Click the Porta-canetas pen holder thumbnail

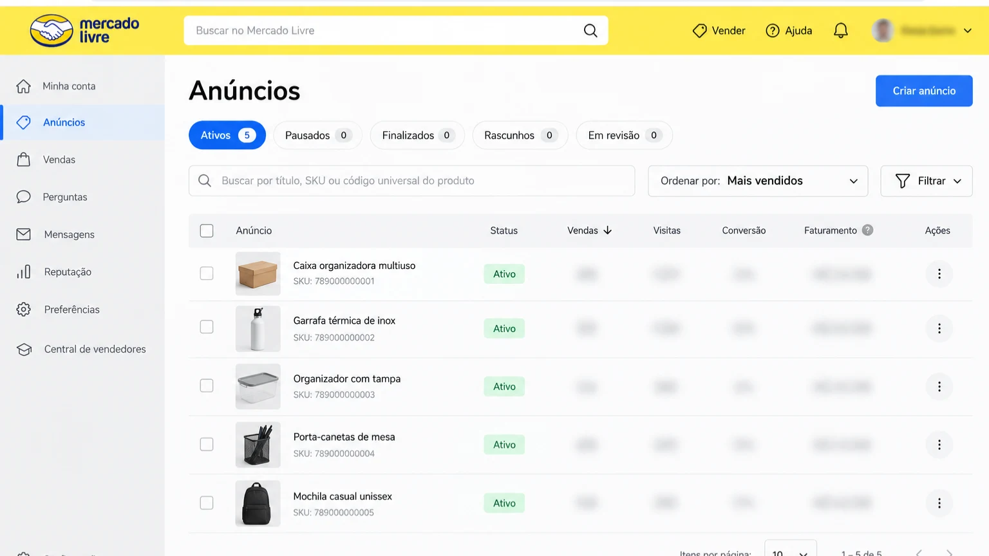(258, 445)
